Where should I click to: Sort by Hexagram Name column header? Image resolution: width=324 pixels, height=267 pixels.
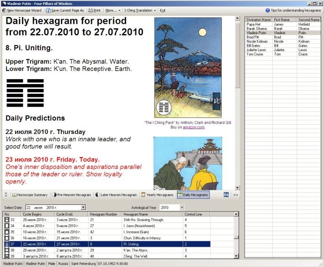coord(152,214)
